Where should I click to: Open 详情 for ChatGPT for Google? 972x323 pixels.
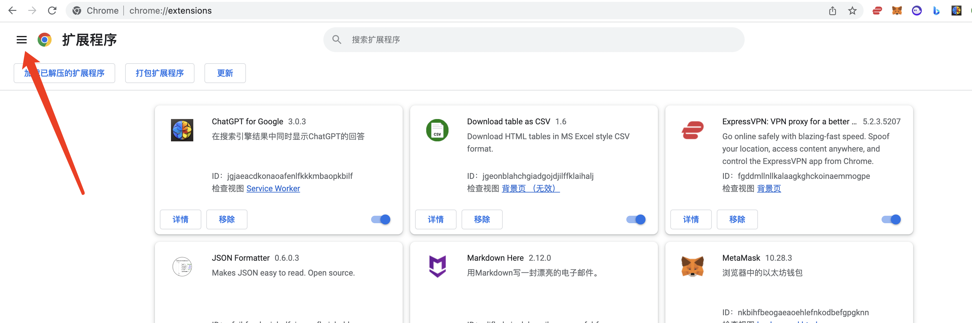[180, 219]
